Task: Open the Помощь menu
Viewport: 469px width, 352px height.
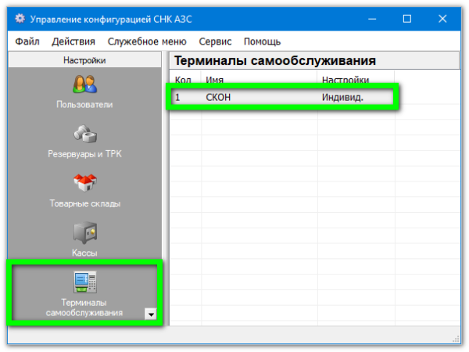Action: 262,41
